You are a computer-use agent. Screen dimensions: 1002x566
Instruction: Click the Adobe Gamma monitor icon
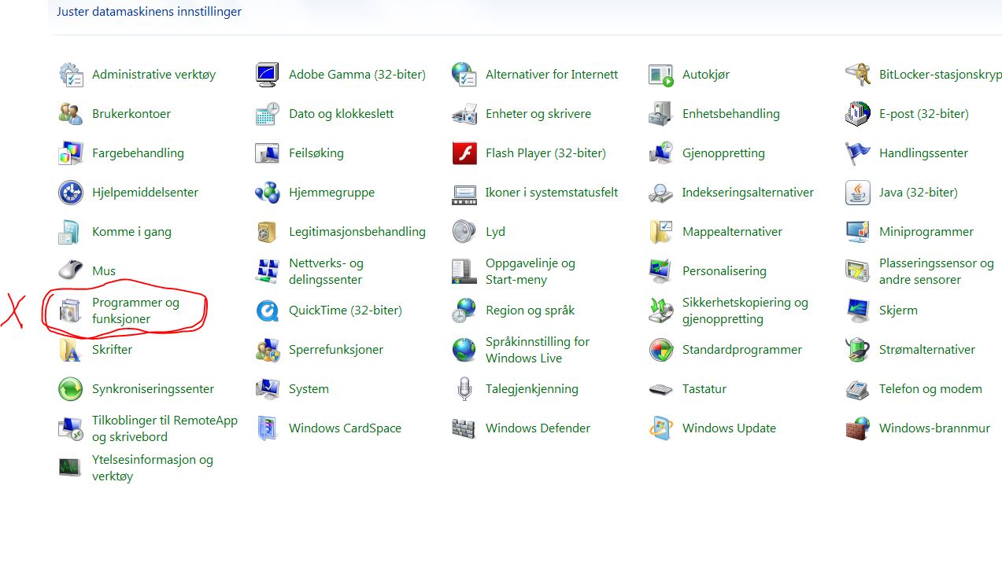pyautogui.click(x=268, y=75)
